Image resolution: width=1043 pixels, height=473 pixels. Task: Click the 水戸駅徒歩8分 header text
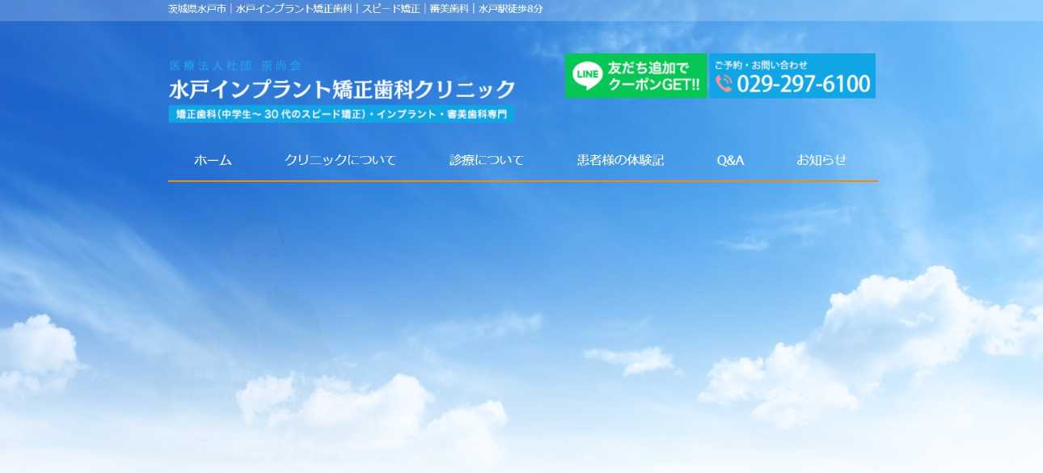pyautogui.click(x=511, y=9)
